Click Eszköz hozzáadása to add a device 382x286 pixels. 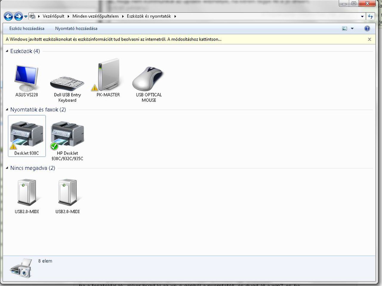pos(27,28)
